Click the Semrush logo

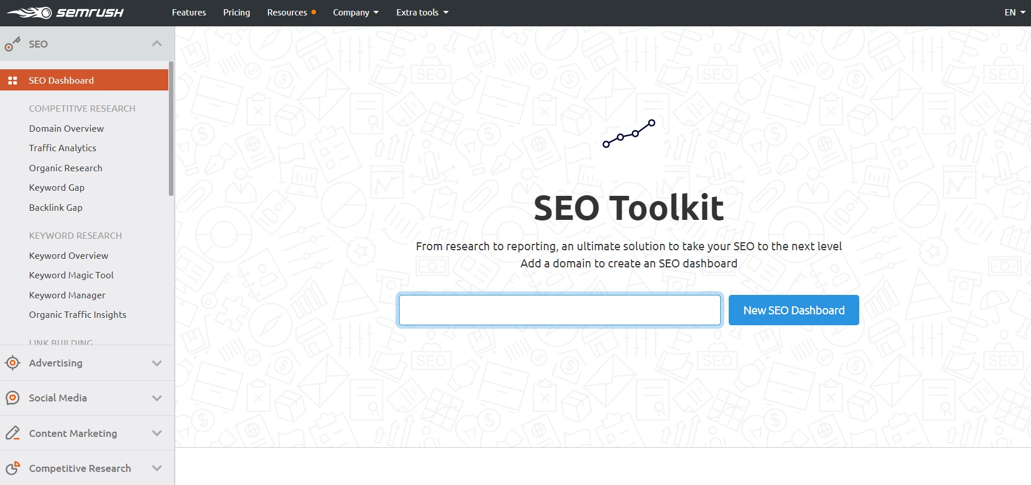click(x=65, y=13)
